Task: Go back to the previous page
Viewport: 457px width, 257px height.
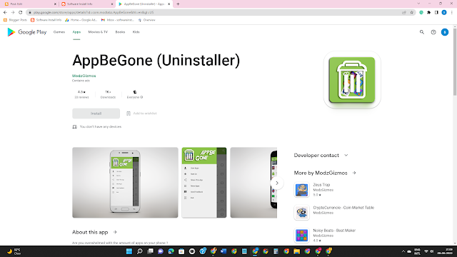Action: pos(5,12)
